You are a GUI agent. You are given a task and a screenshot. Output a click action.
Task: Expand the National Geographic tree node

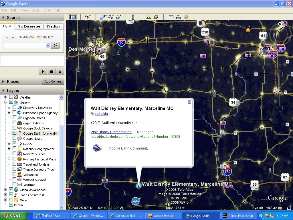9,149
